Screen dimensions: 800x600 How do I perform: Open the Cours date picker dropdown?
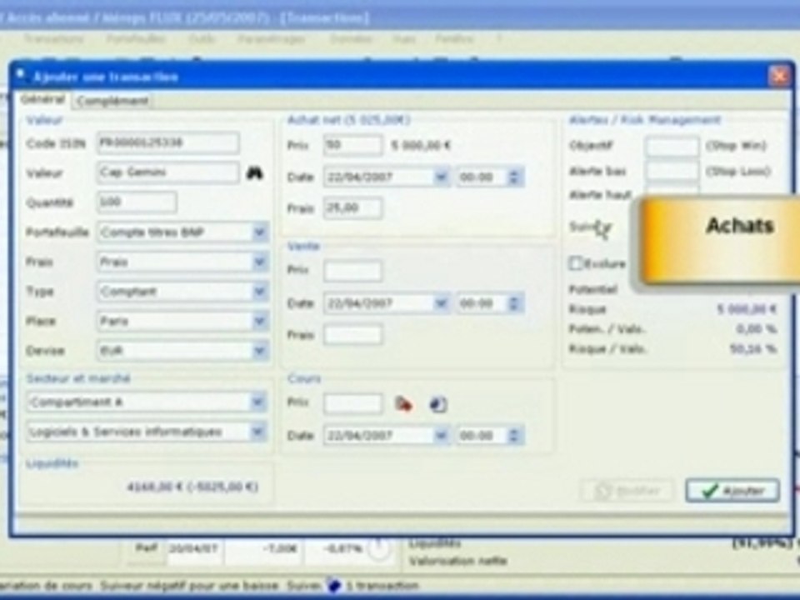441,435
